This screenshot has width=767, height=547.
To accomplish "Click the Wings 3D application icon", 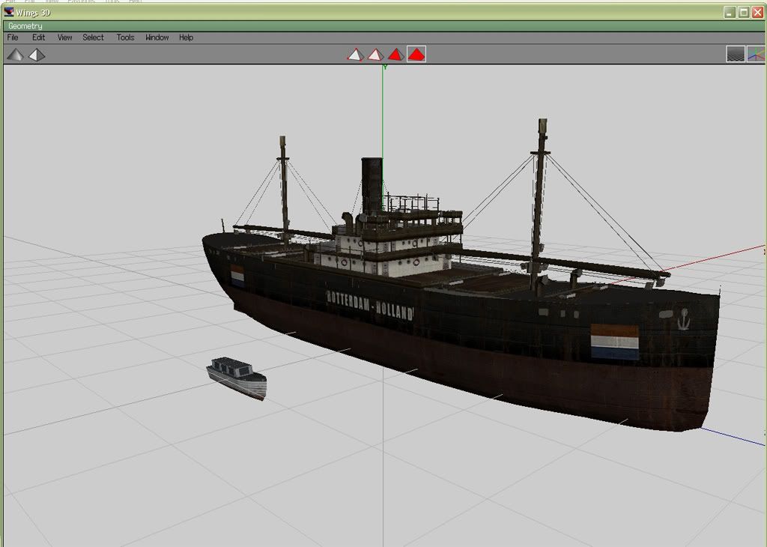I will pos(9,12).
